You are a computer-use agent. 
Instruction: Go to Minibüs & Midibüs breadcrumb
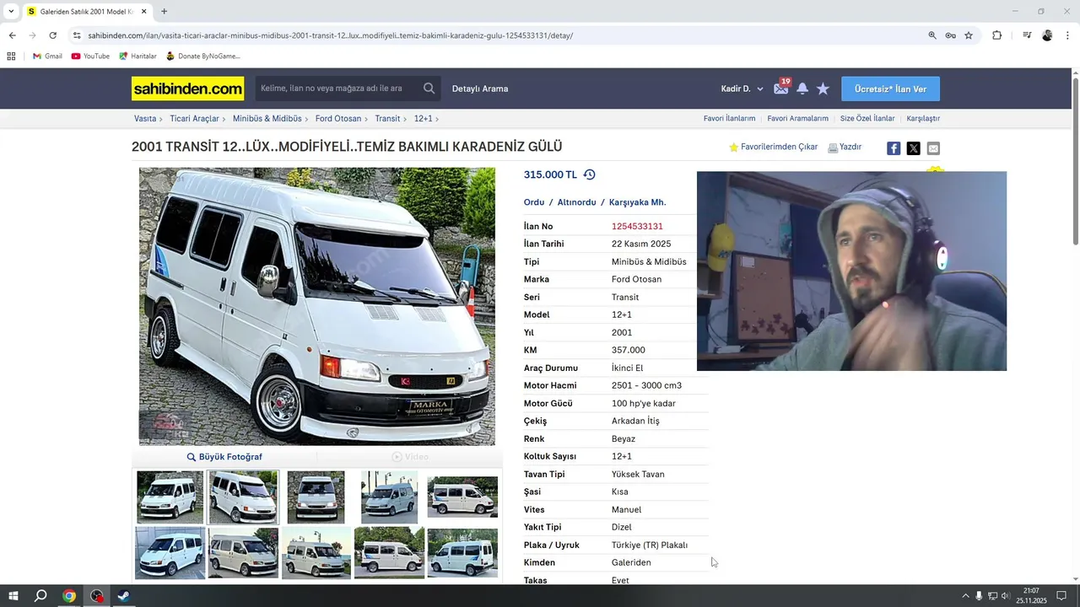267,119
